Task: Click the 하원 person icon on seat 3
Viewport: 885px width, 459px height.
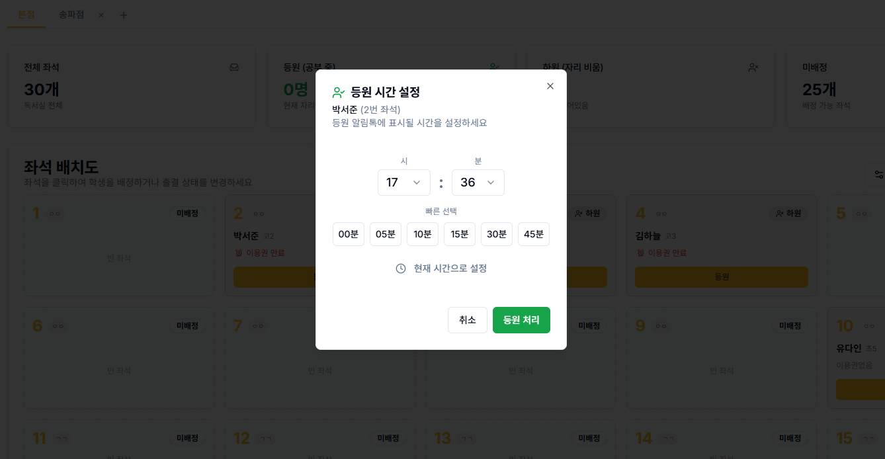Action: click(579, 213)
